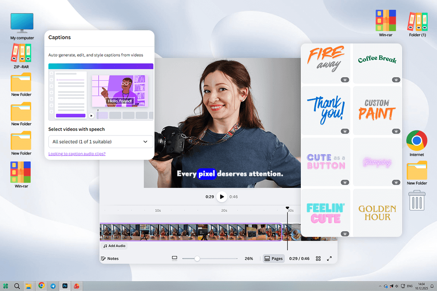
Task: Open the All selected videos dropdown
Action: (x=101, y=141)
